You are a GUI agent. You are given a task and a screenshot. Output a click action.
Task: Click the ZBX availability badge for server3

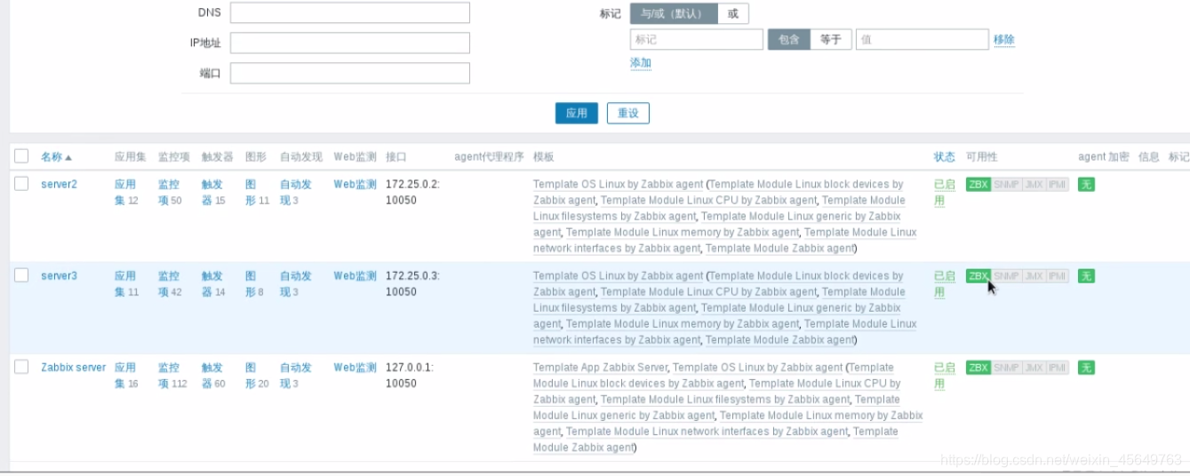pyautogui.click(x=978, y=275)
